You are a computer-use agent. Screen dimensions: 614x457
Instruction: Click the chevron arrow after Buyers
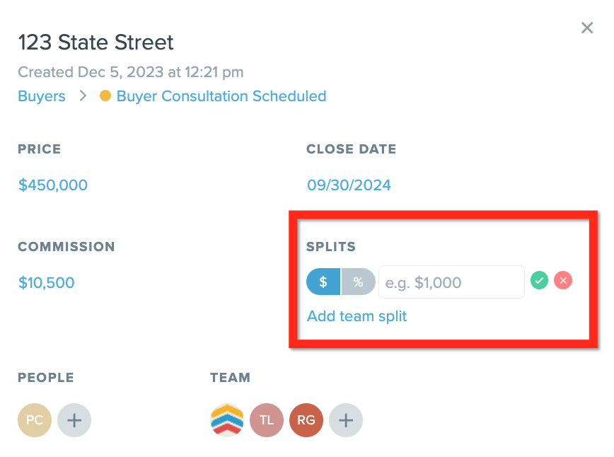coord(83,96)
